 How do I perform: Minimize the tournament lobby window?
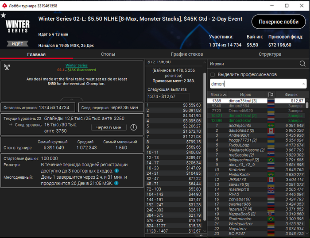[x=272, y=6]
